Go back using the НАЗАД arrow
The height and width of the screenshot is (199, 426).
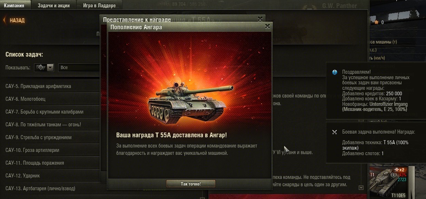pyautogui.click(x=14, y=20)
